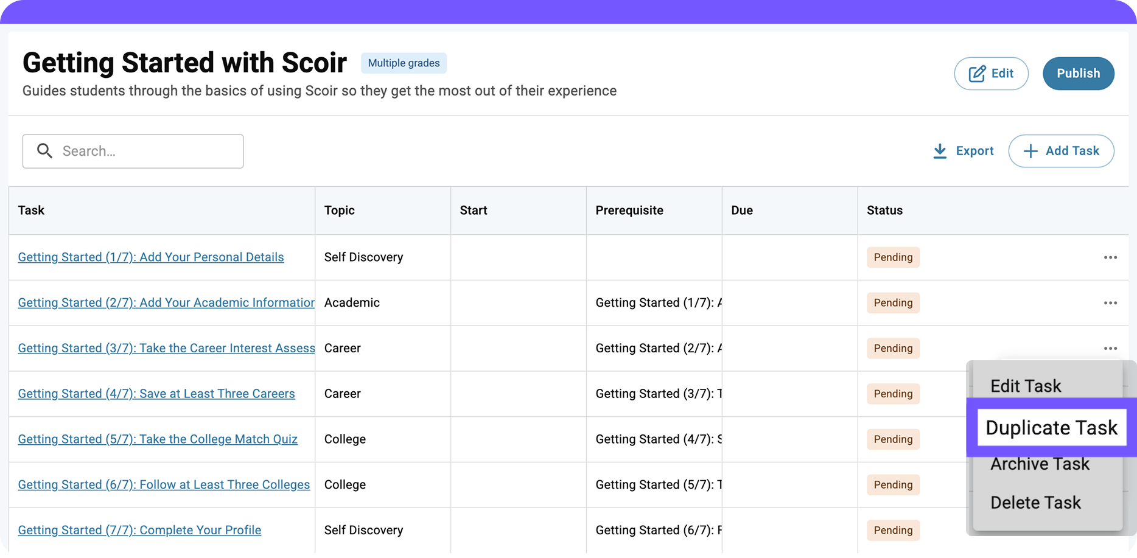Viewport: 1137px width, 558px height.
Task: Open the Take the College Match Quiz task
Action: pos(158,439)
